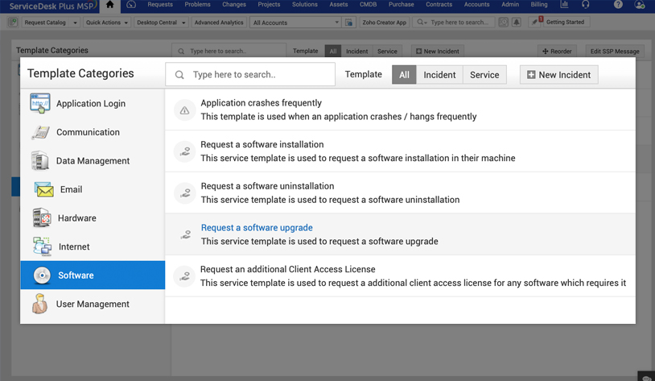Filter templates by Service

484,75
